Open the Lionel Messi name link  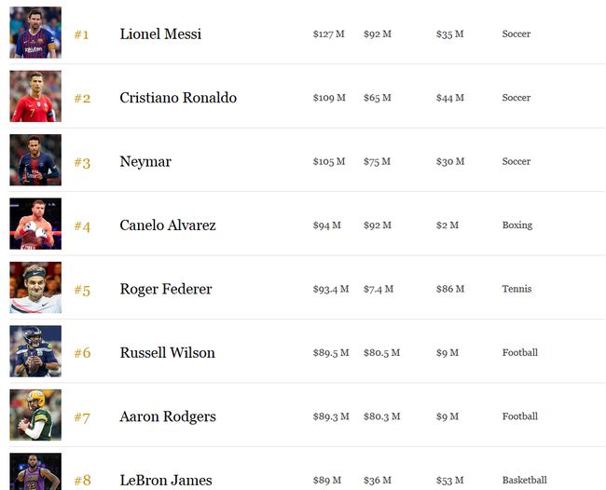tap(160, 34)
